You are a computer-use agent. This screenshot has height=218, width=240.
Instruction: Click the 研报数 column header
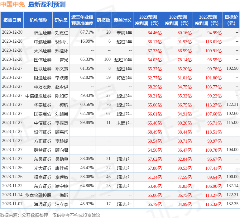103,20
